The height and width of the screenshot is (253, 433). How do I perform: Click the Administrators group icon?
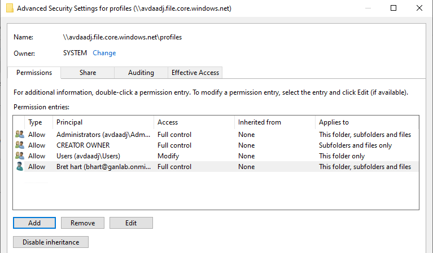click(x=20, y=135)
